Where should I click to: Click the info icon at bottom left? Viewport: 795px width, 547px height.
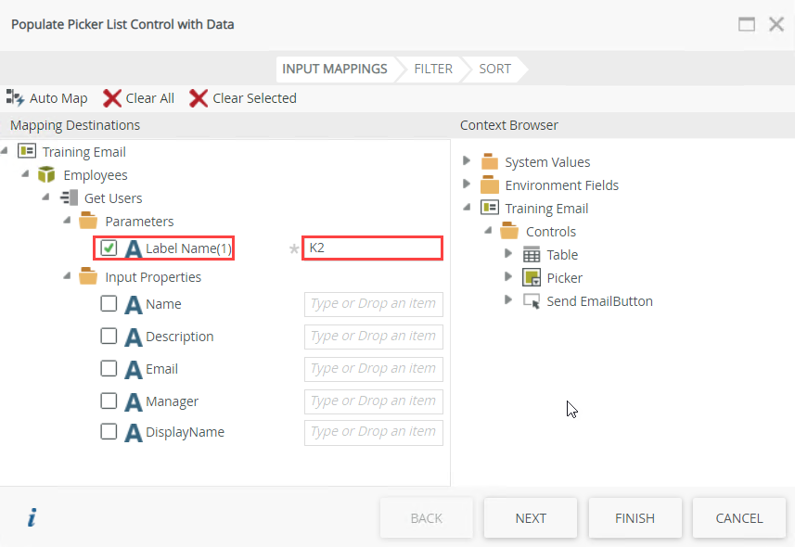coord(31,518)
